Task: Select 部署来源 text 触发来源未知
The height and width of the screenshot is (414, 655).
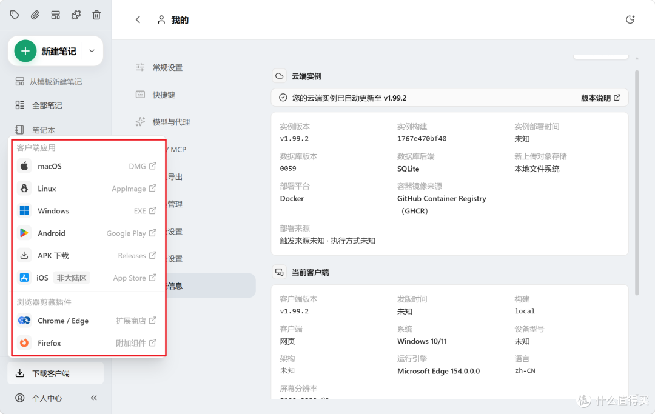Action: pyautogui.click(x=302, y=241)
